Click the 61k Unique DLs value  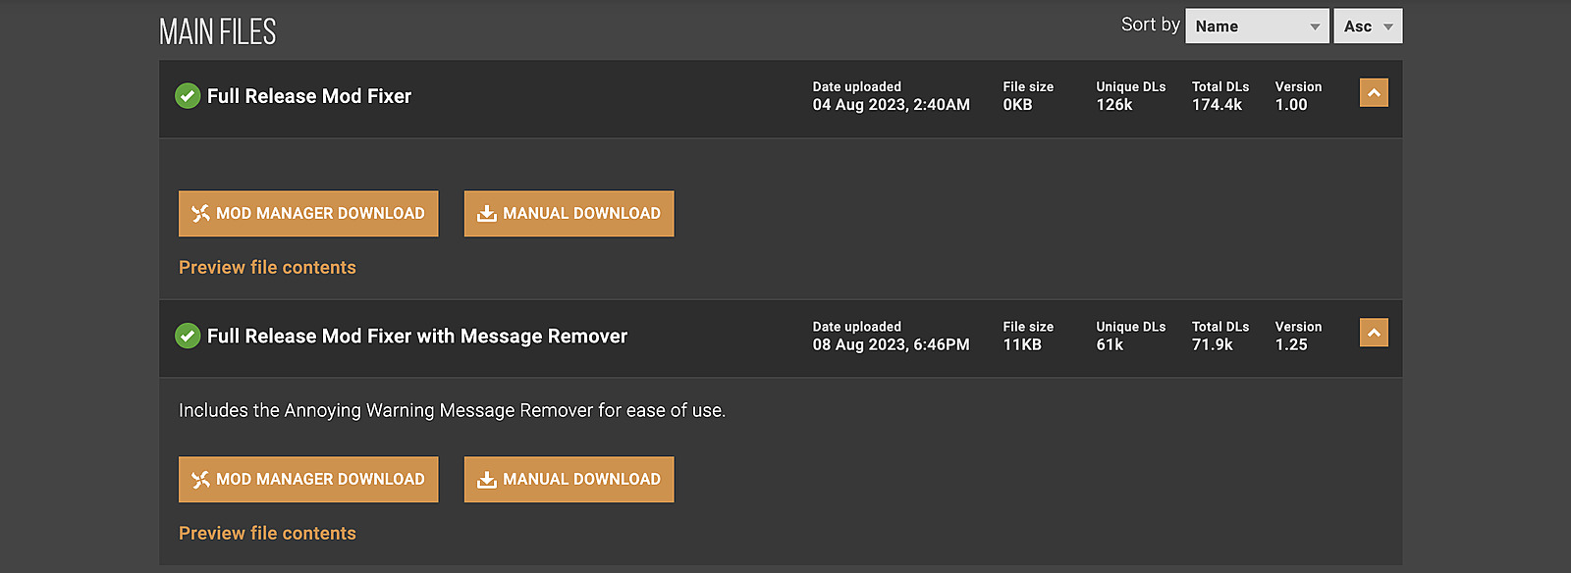pos(1110,345)
